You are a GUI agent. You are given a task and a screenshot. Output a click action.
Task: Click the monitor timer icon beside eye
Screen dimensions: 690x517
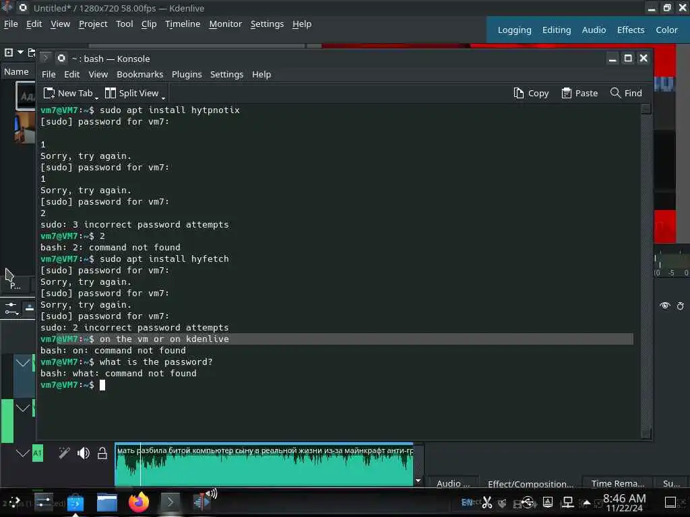[x=681, y=306]
